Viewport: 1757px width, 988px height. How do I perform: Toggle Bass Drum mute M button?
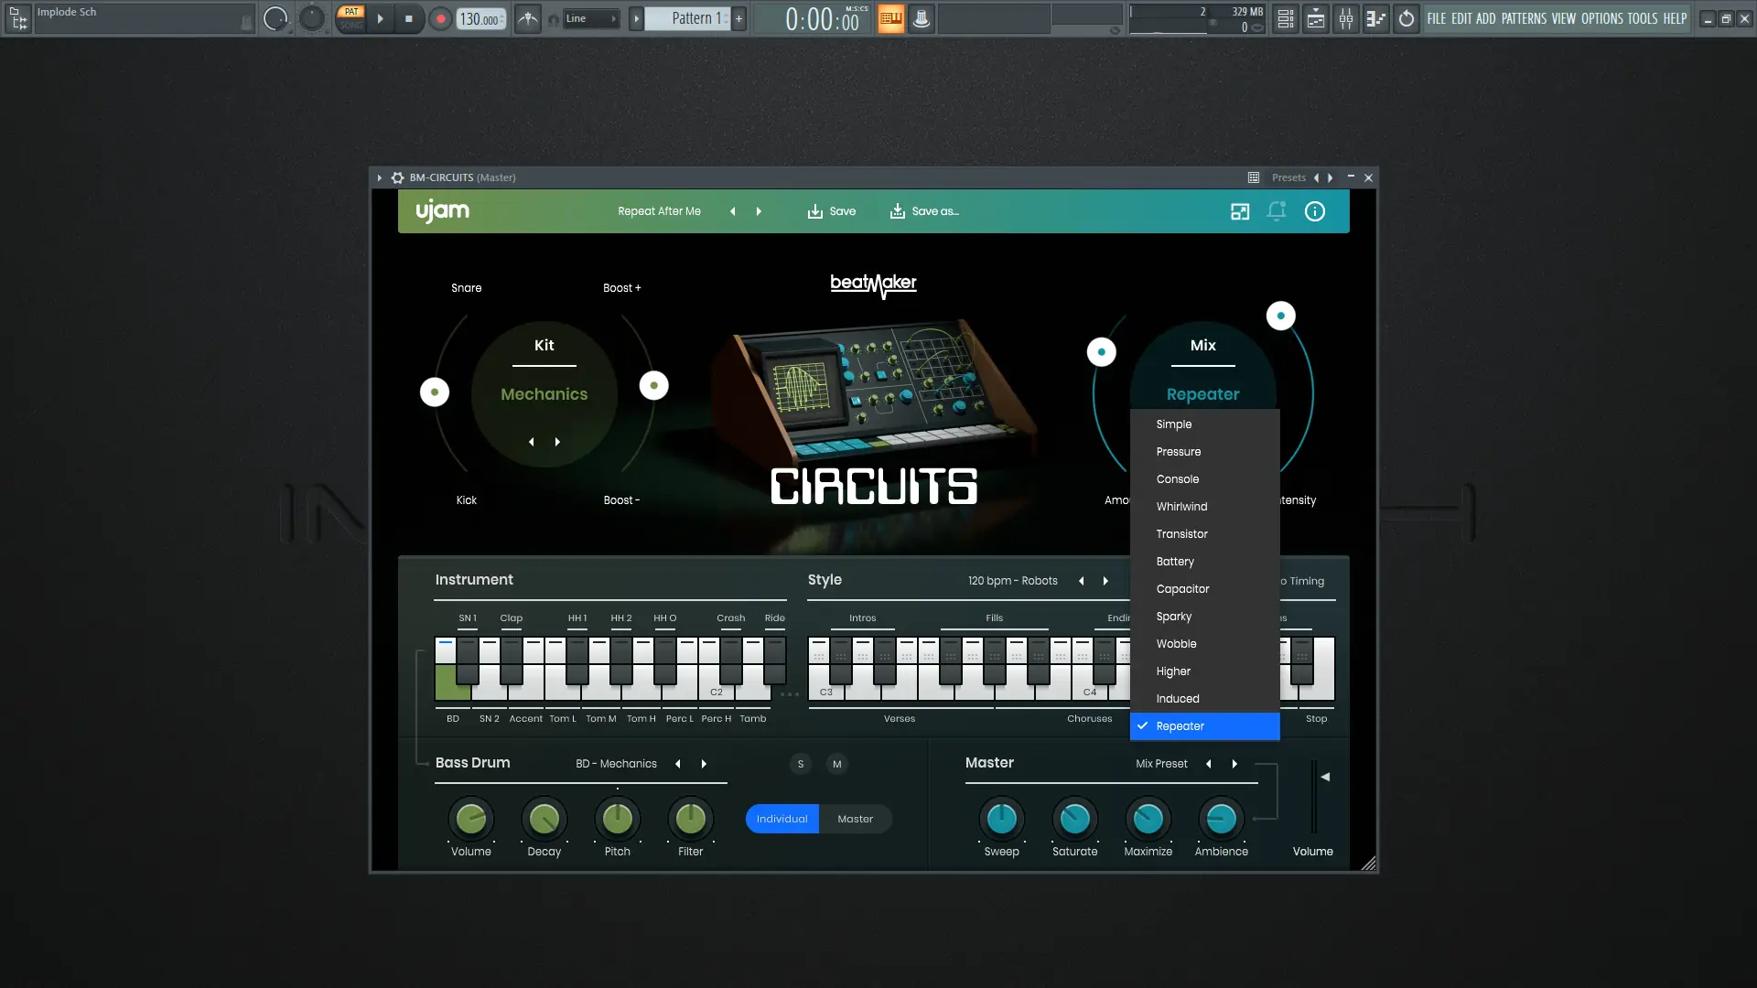point(836,764)
